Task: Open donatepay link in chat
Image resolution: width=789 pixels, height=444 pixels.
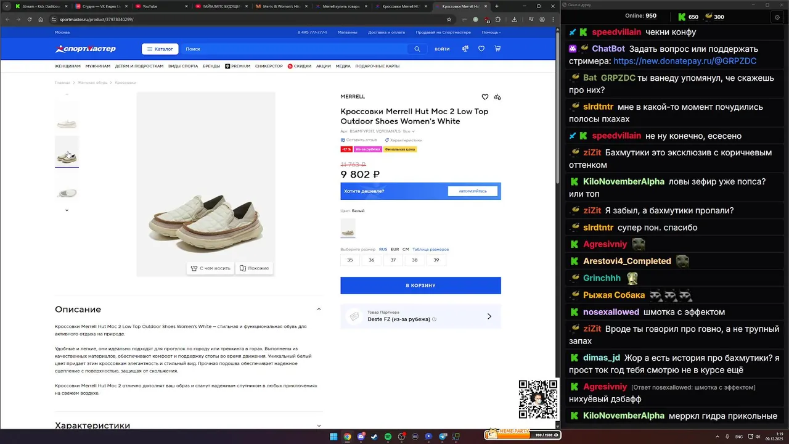Action: [685, 61]
